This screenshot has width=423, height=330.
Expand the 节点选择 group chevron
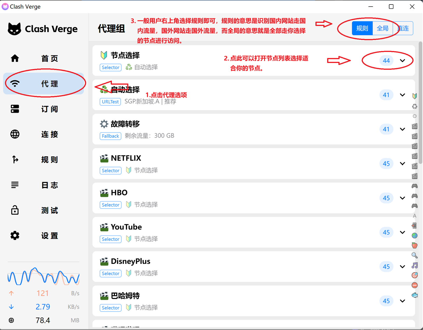coord(402,61)
